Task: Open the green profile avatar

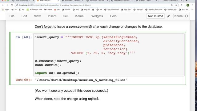Action: point(188,5)
